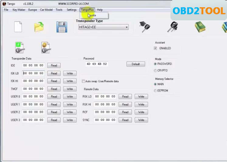The image size is (227, 162).
Task: Read the IDE value
Action: [x=54, y=66]
